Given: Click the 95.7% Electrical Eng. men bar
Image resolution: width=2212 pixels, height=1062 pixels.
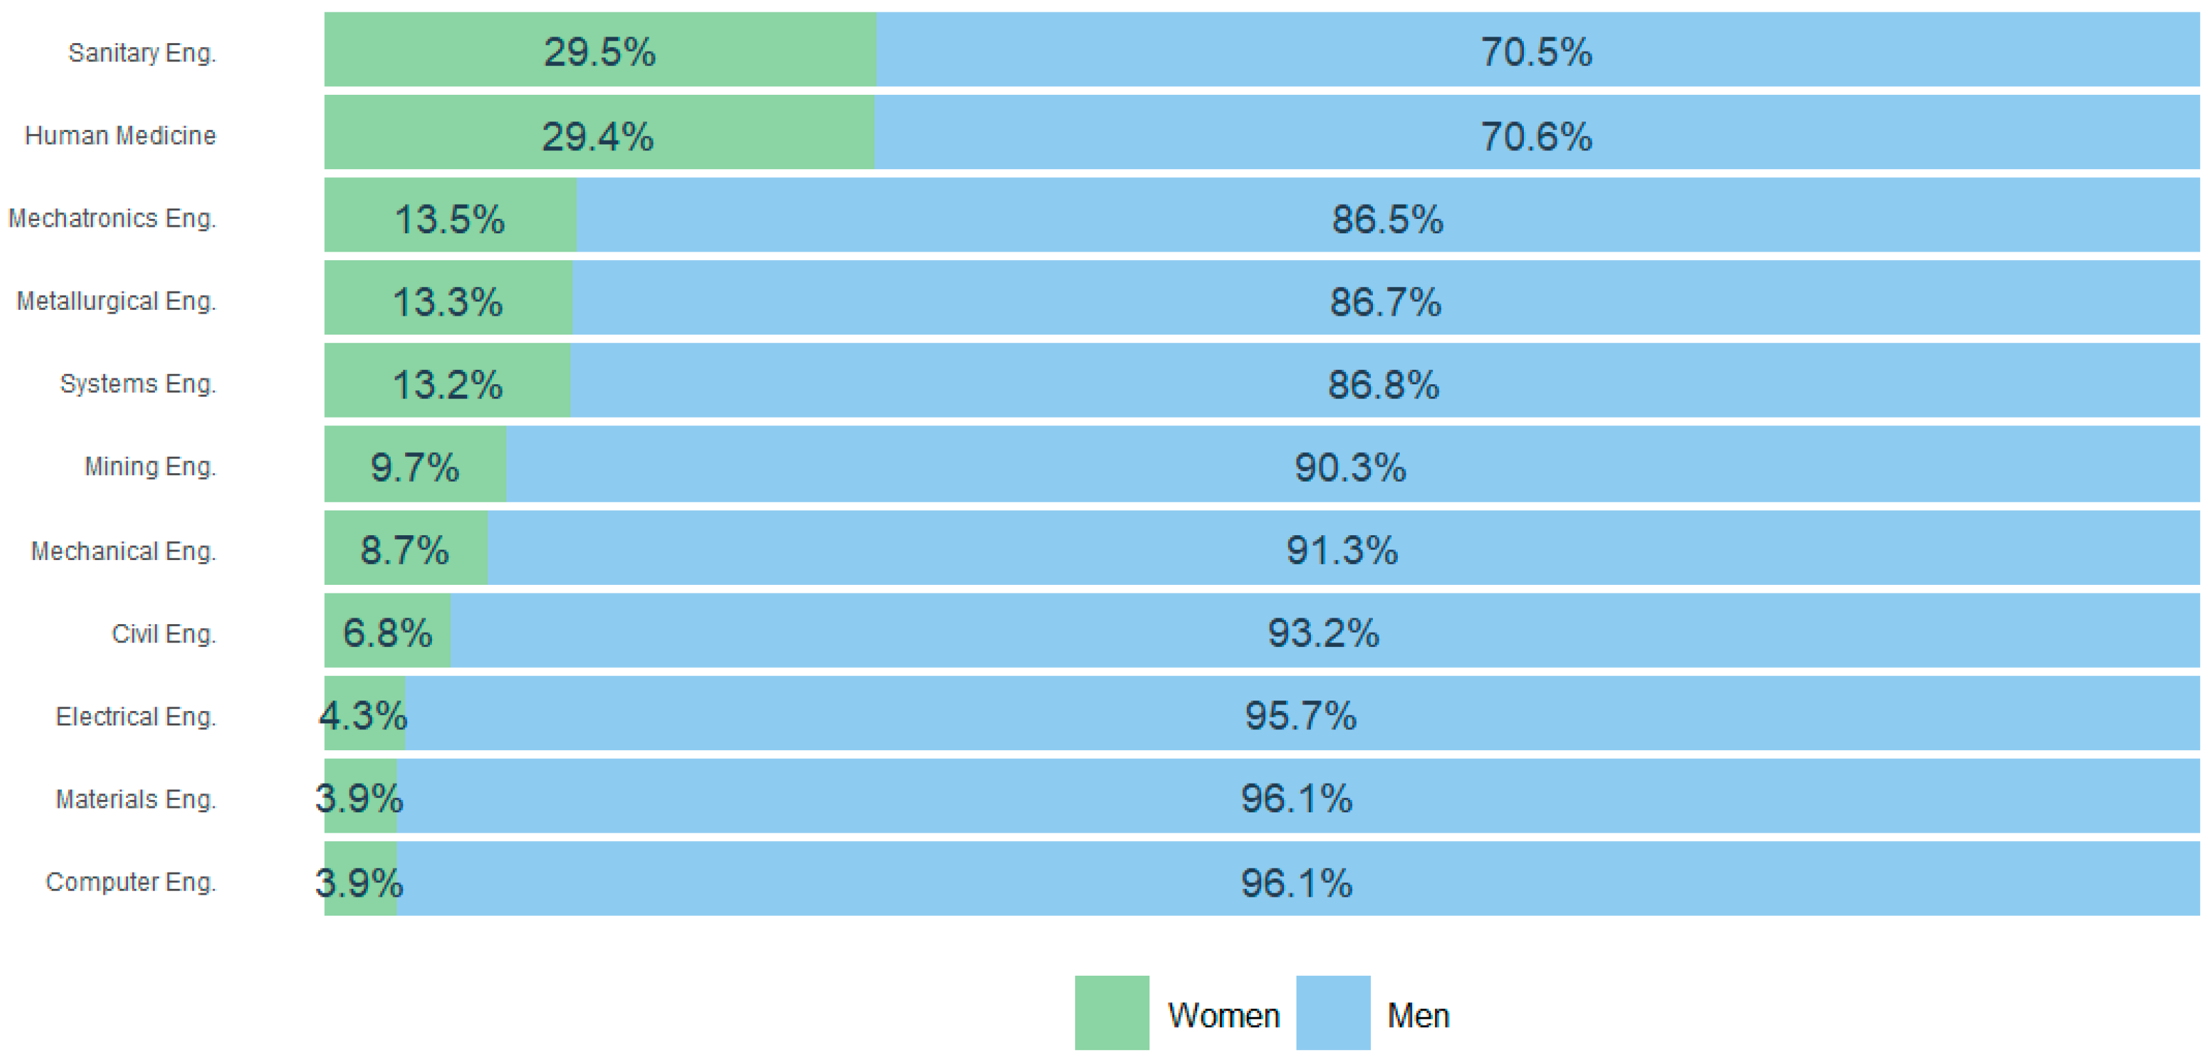Looking at the screenshot, I should click(x=1301, y=712).
